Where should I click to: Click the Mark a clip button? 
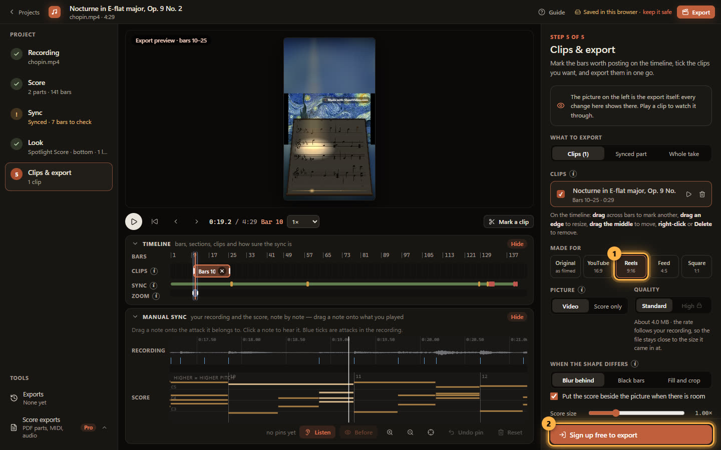point(509,222)
